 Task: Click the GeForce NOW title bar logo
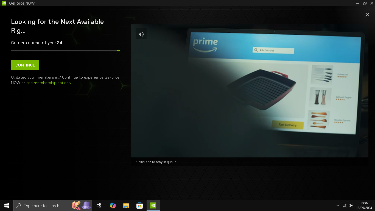4,3
